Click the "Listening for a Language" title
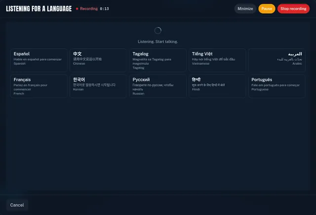 click(39, 9)
